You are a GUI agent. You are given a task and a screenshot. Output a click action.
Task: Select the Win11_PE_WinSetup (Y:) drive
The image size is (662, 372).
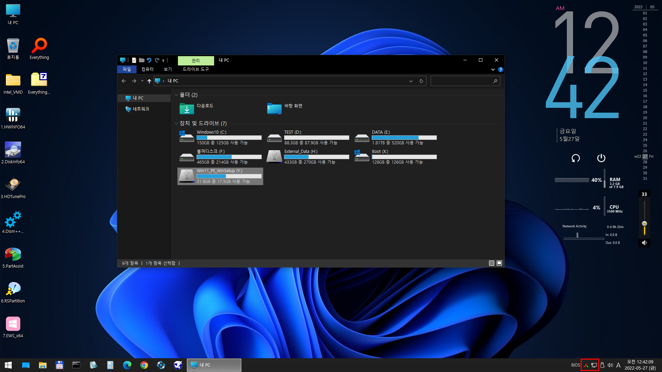coord(220,176)
